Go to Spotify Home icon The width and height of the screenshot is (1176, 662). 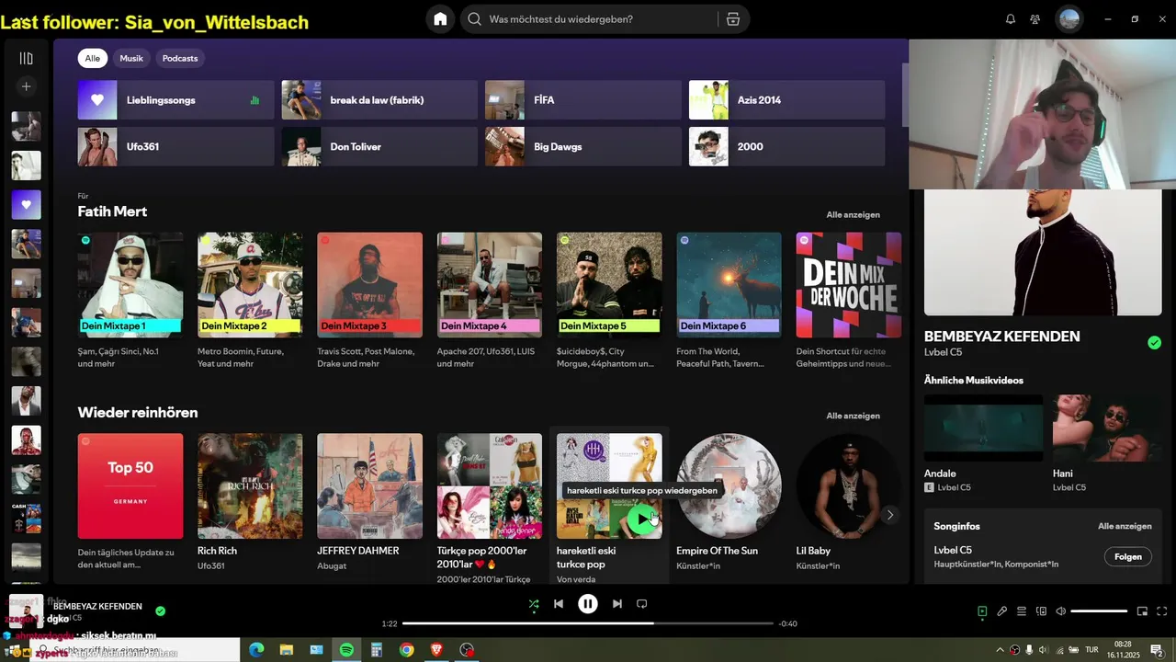(x=440, y=19)
